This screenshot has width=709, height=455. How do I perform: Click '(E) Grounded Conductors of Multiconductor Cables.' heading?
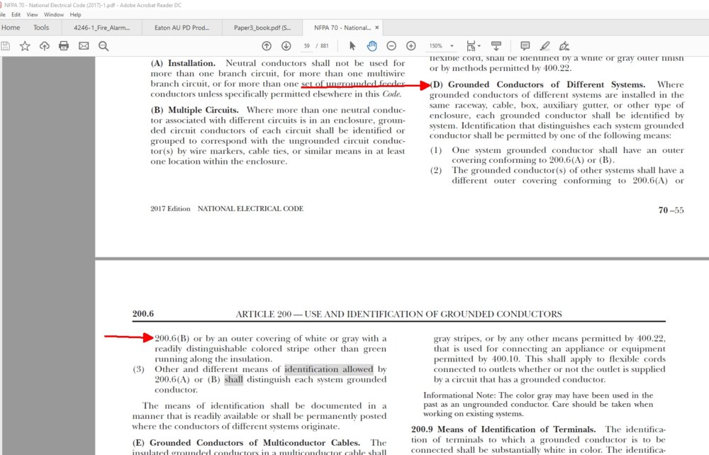[x=246, y=443]
